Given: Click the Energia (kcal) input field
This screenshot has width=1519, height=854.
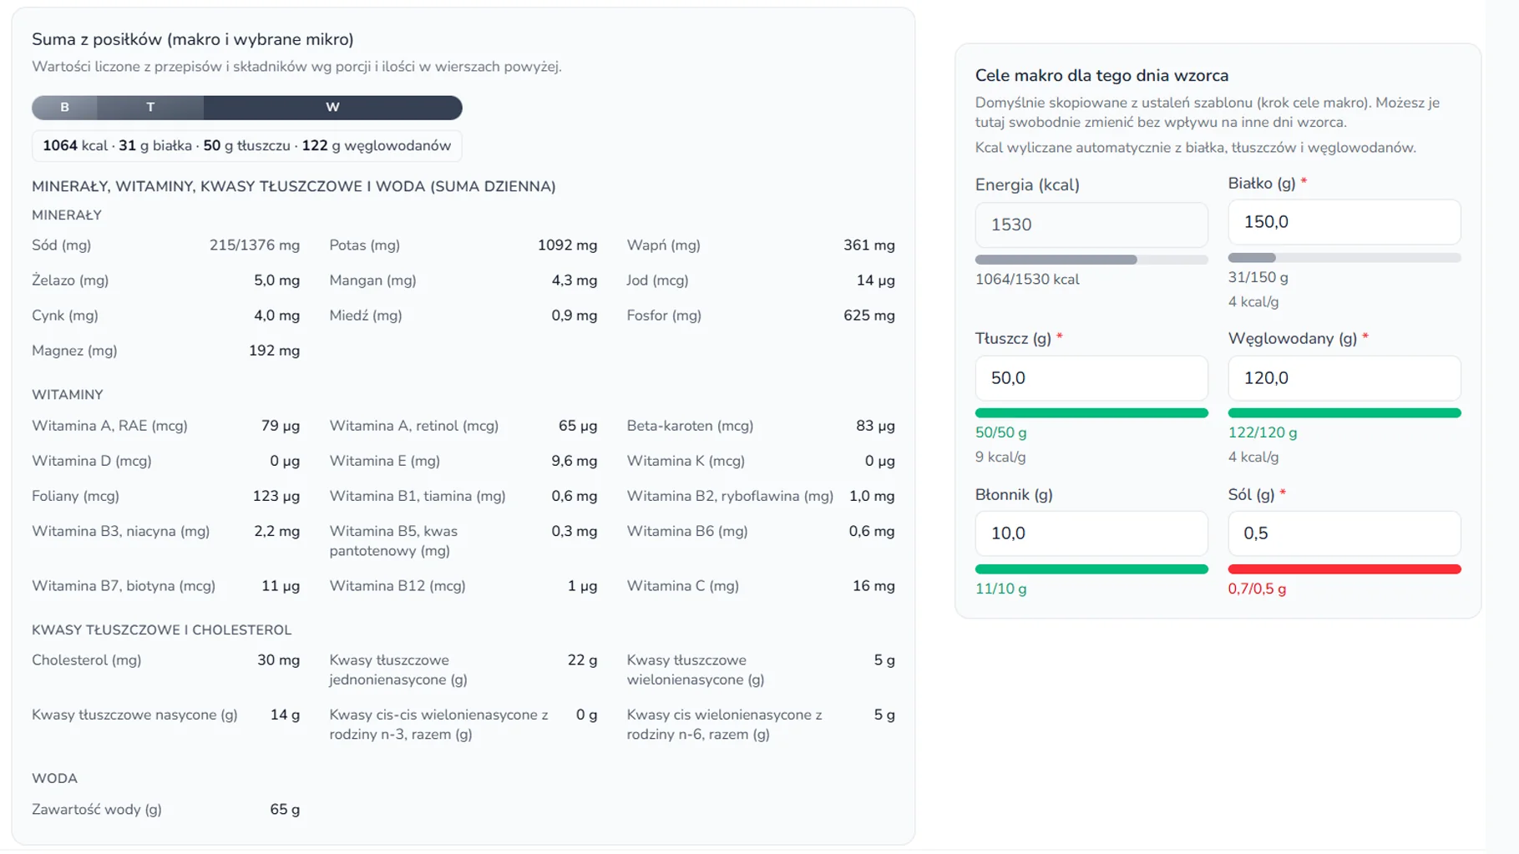Looking at the screenshot, I should tap(1091, 225).
